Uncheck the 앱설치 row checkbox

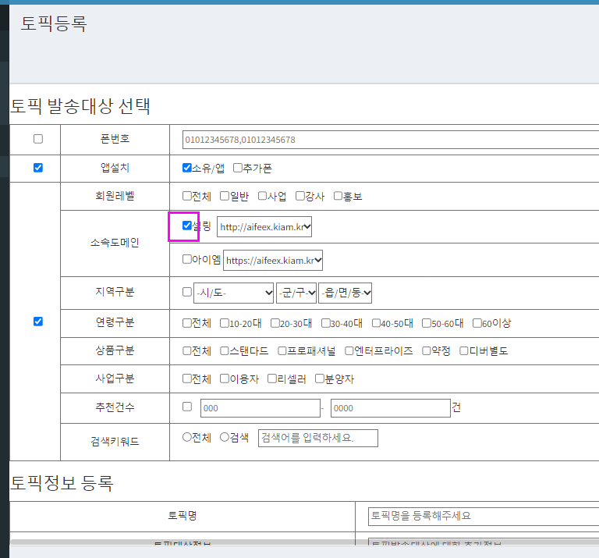click(38, 167)
